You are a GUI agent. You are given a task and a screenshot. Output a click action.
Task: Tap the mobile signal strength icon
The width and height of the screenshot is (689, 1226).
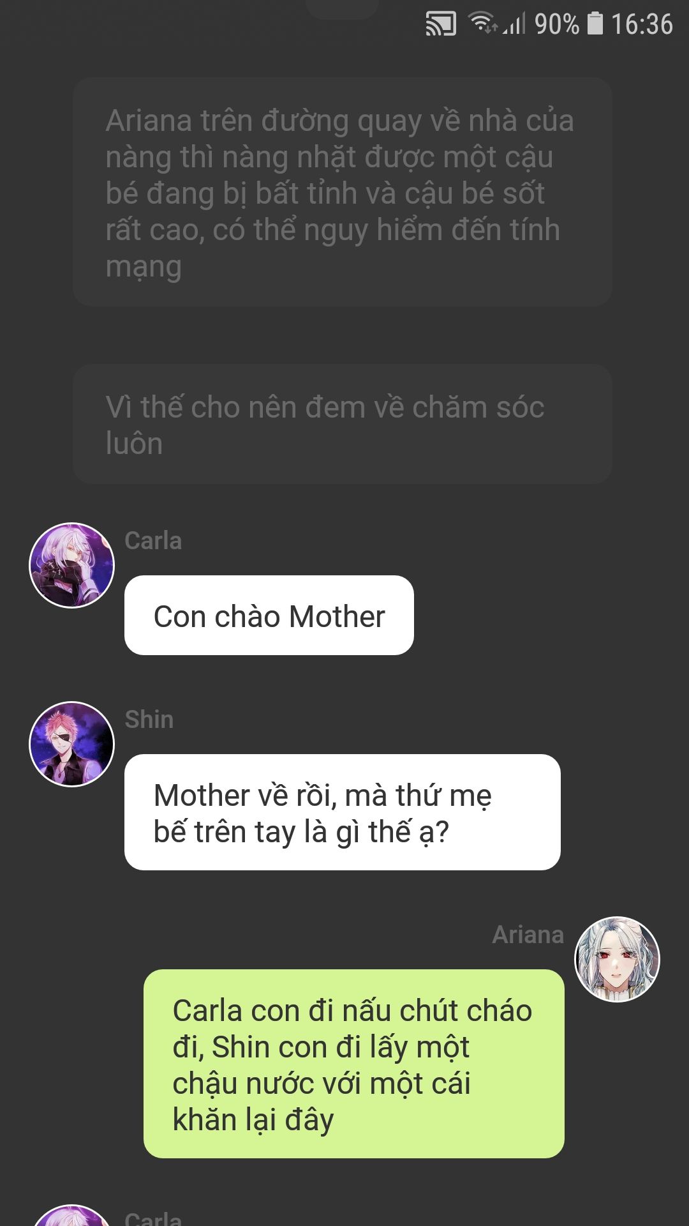tap(515, 24)
